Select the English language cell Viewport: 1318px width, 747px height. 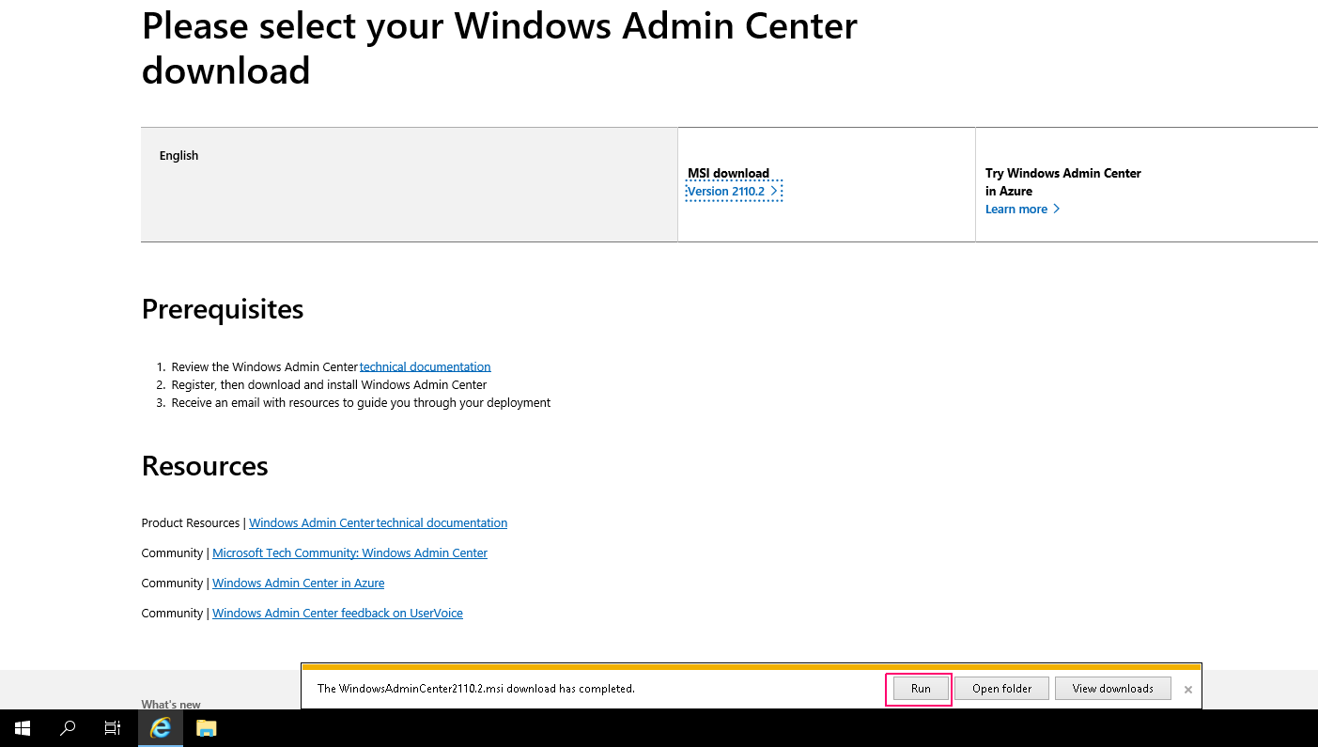tap(409, 184)
